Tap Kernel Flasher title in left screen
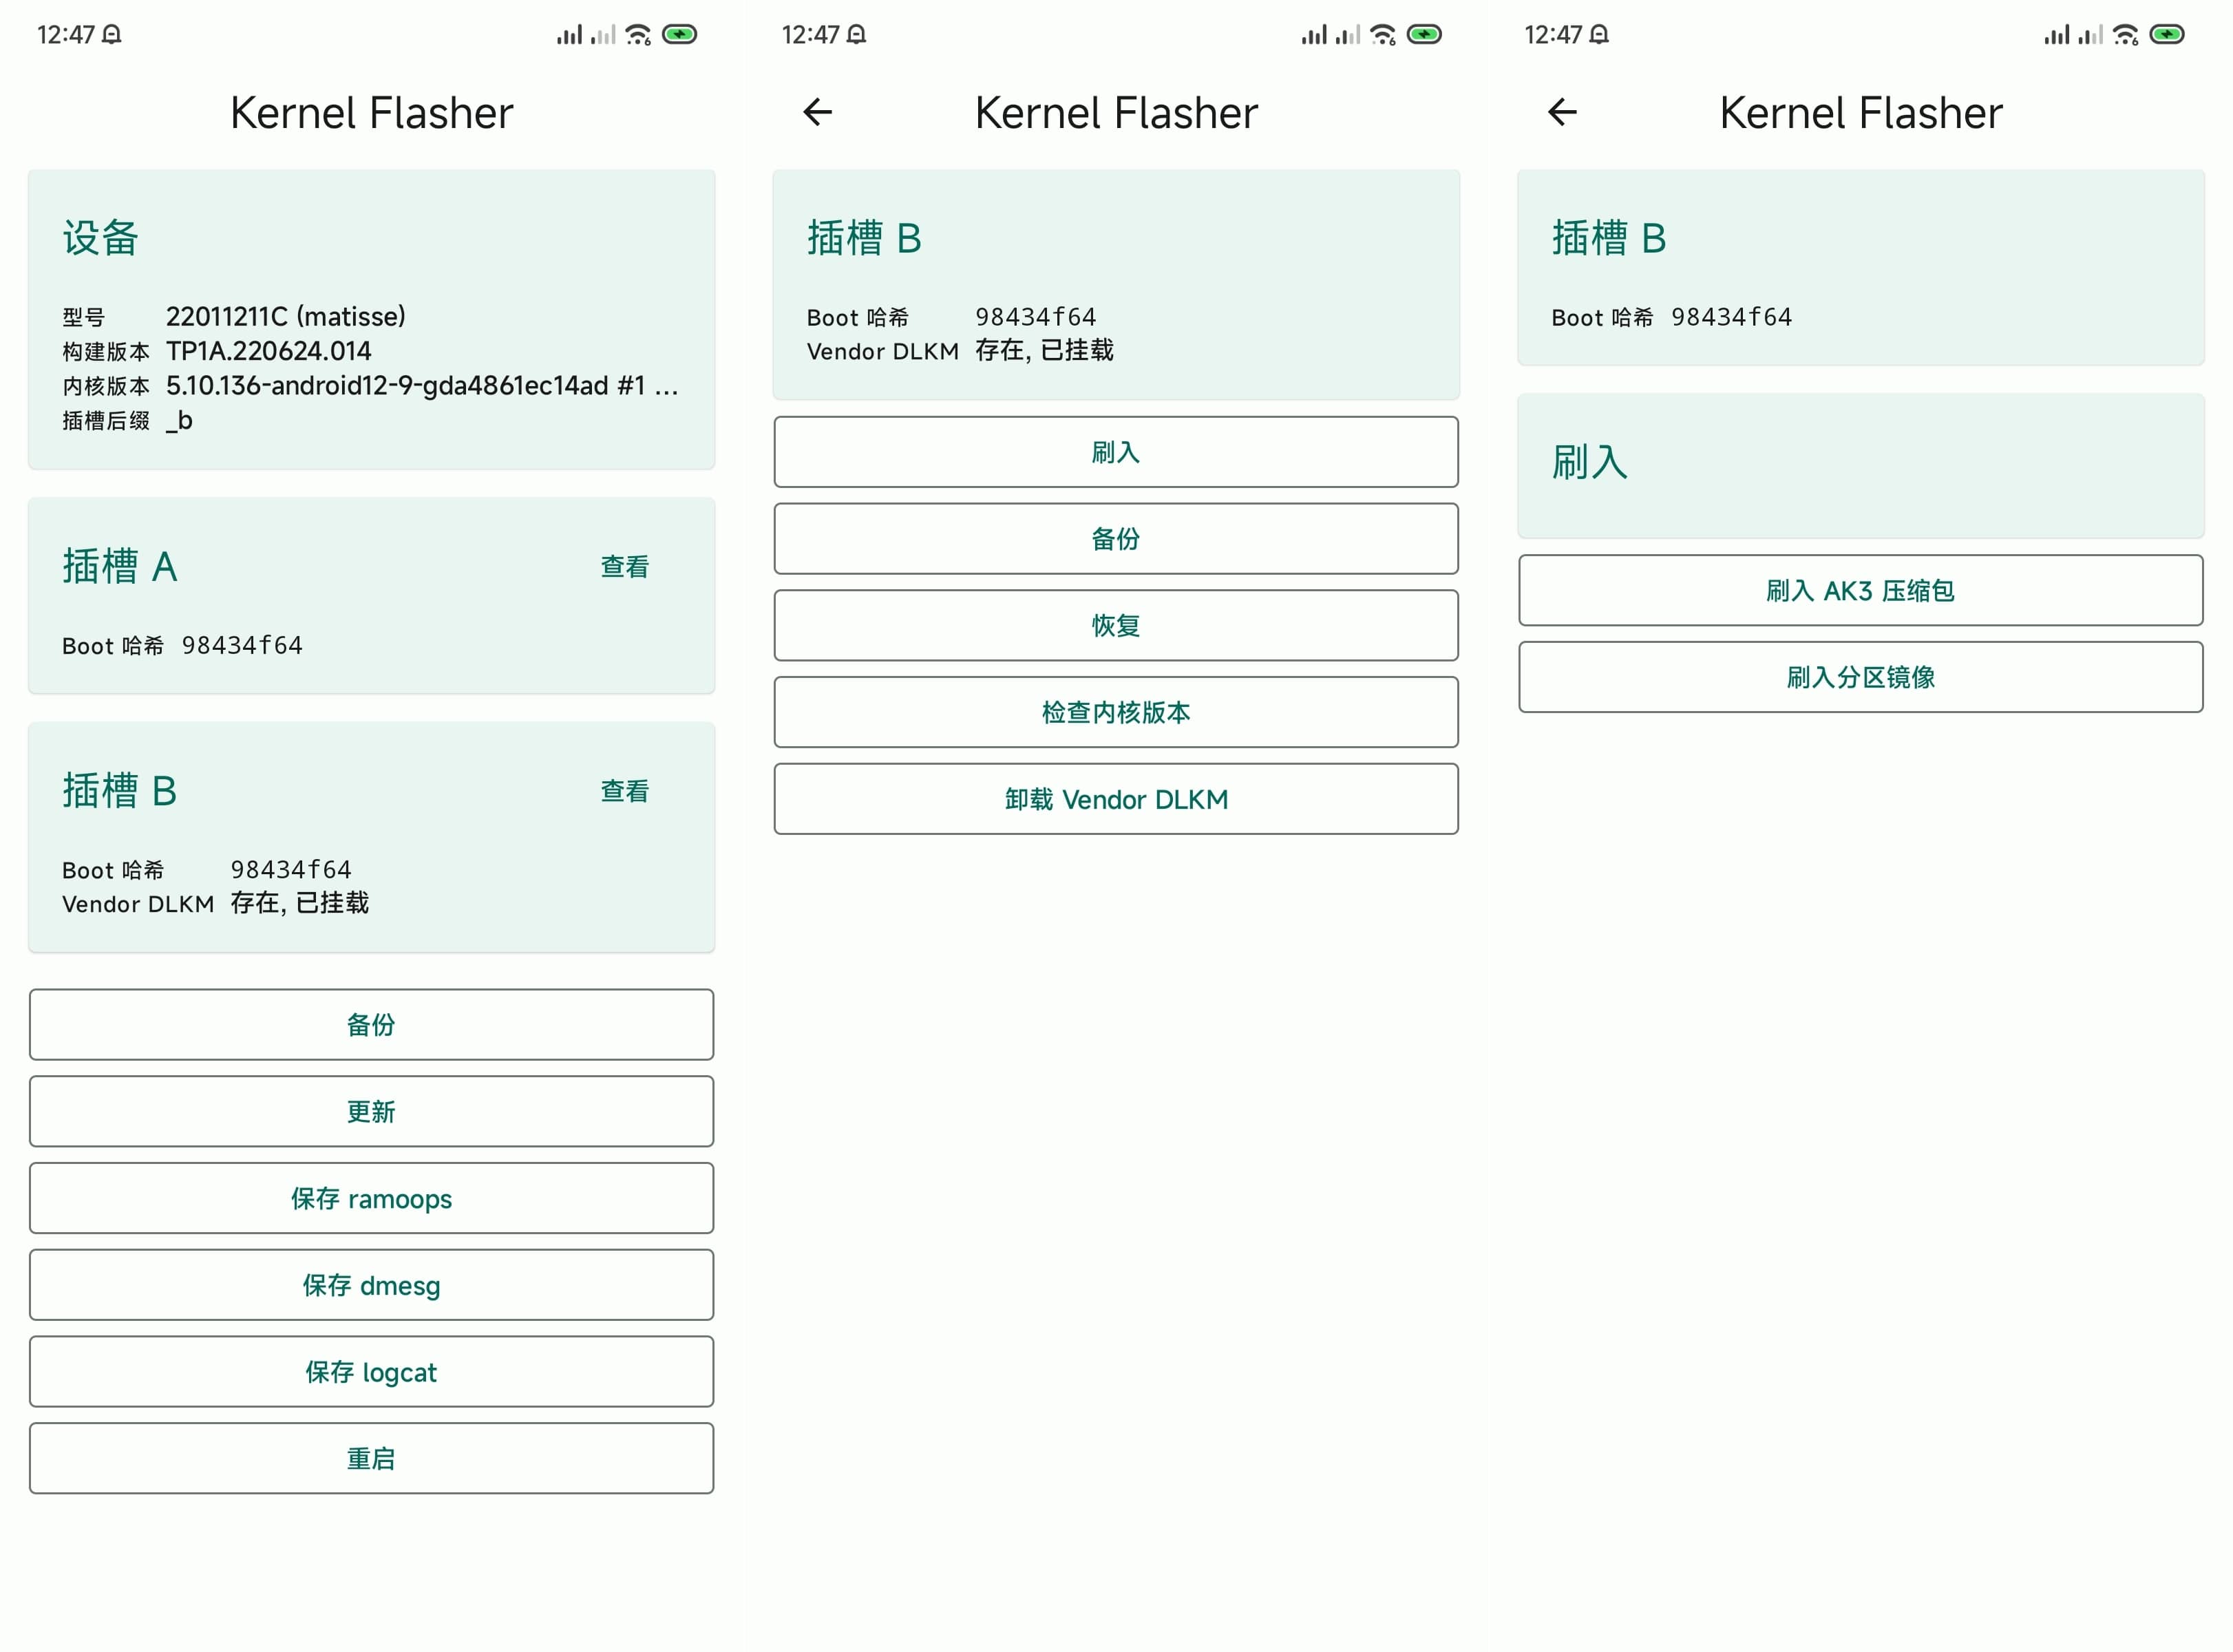 [371, 113]
